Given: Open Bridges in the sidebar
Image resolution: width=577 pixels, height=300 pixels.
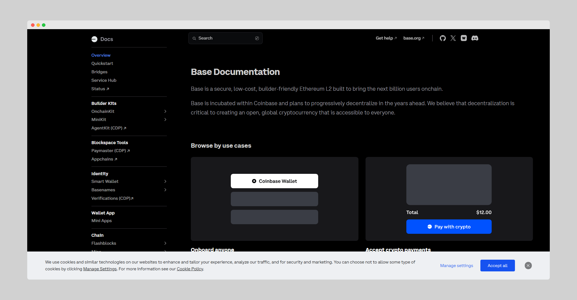Looking at the screenshot, I should click(x=99, y=72).
